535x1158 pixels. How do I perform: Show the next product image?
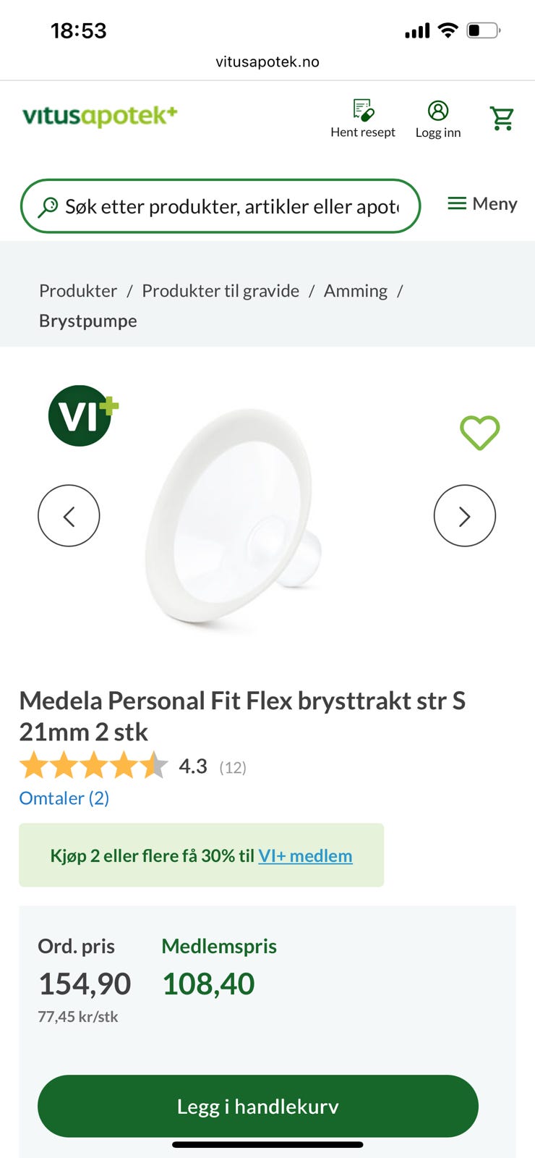464,516
